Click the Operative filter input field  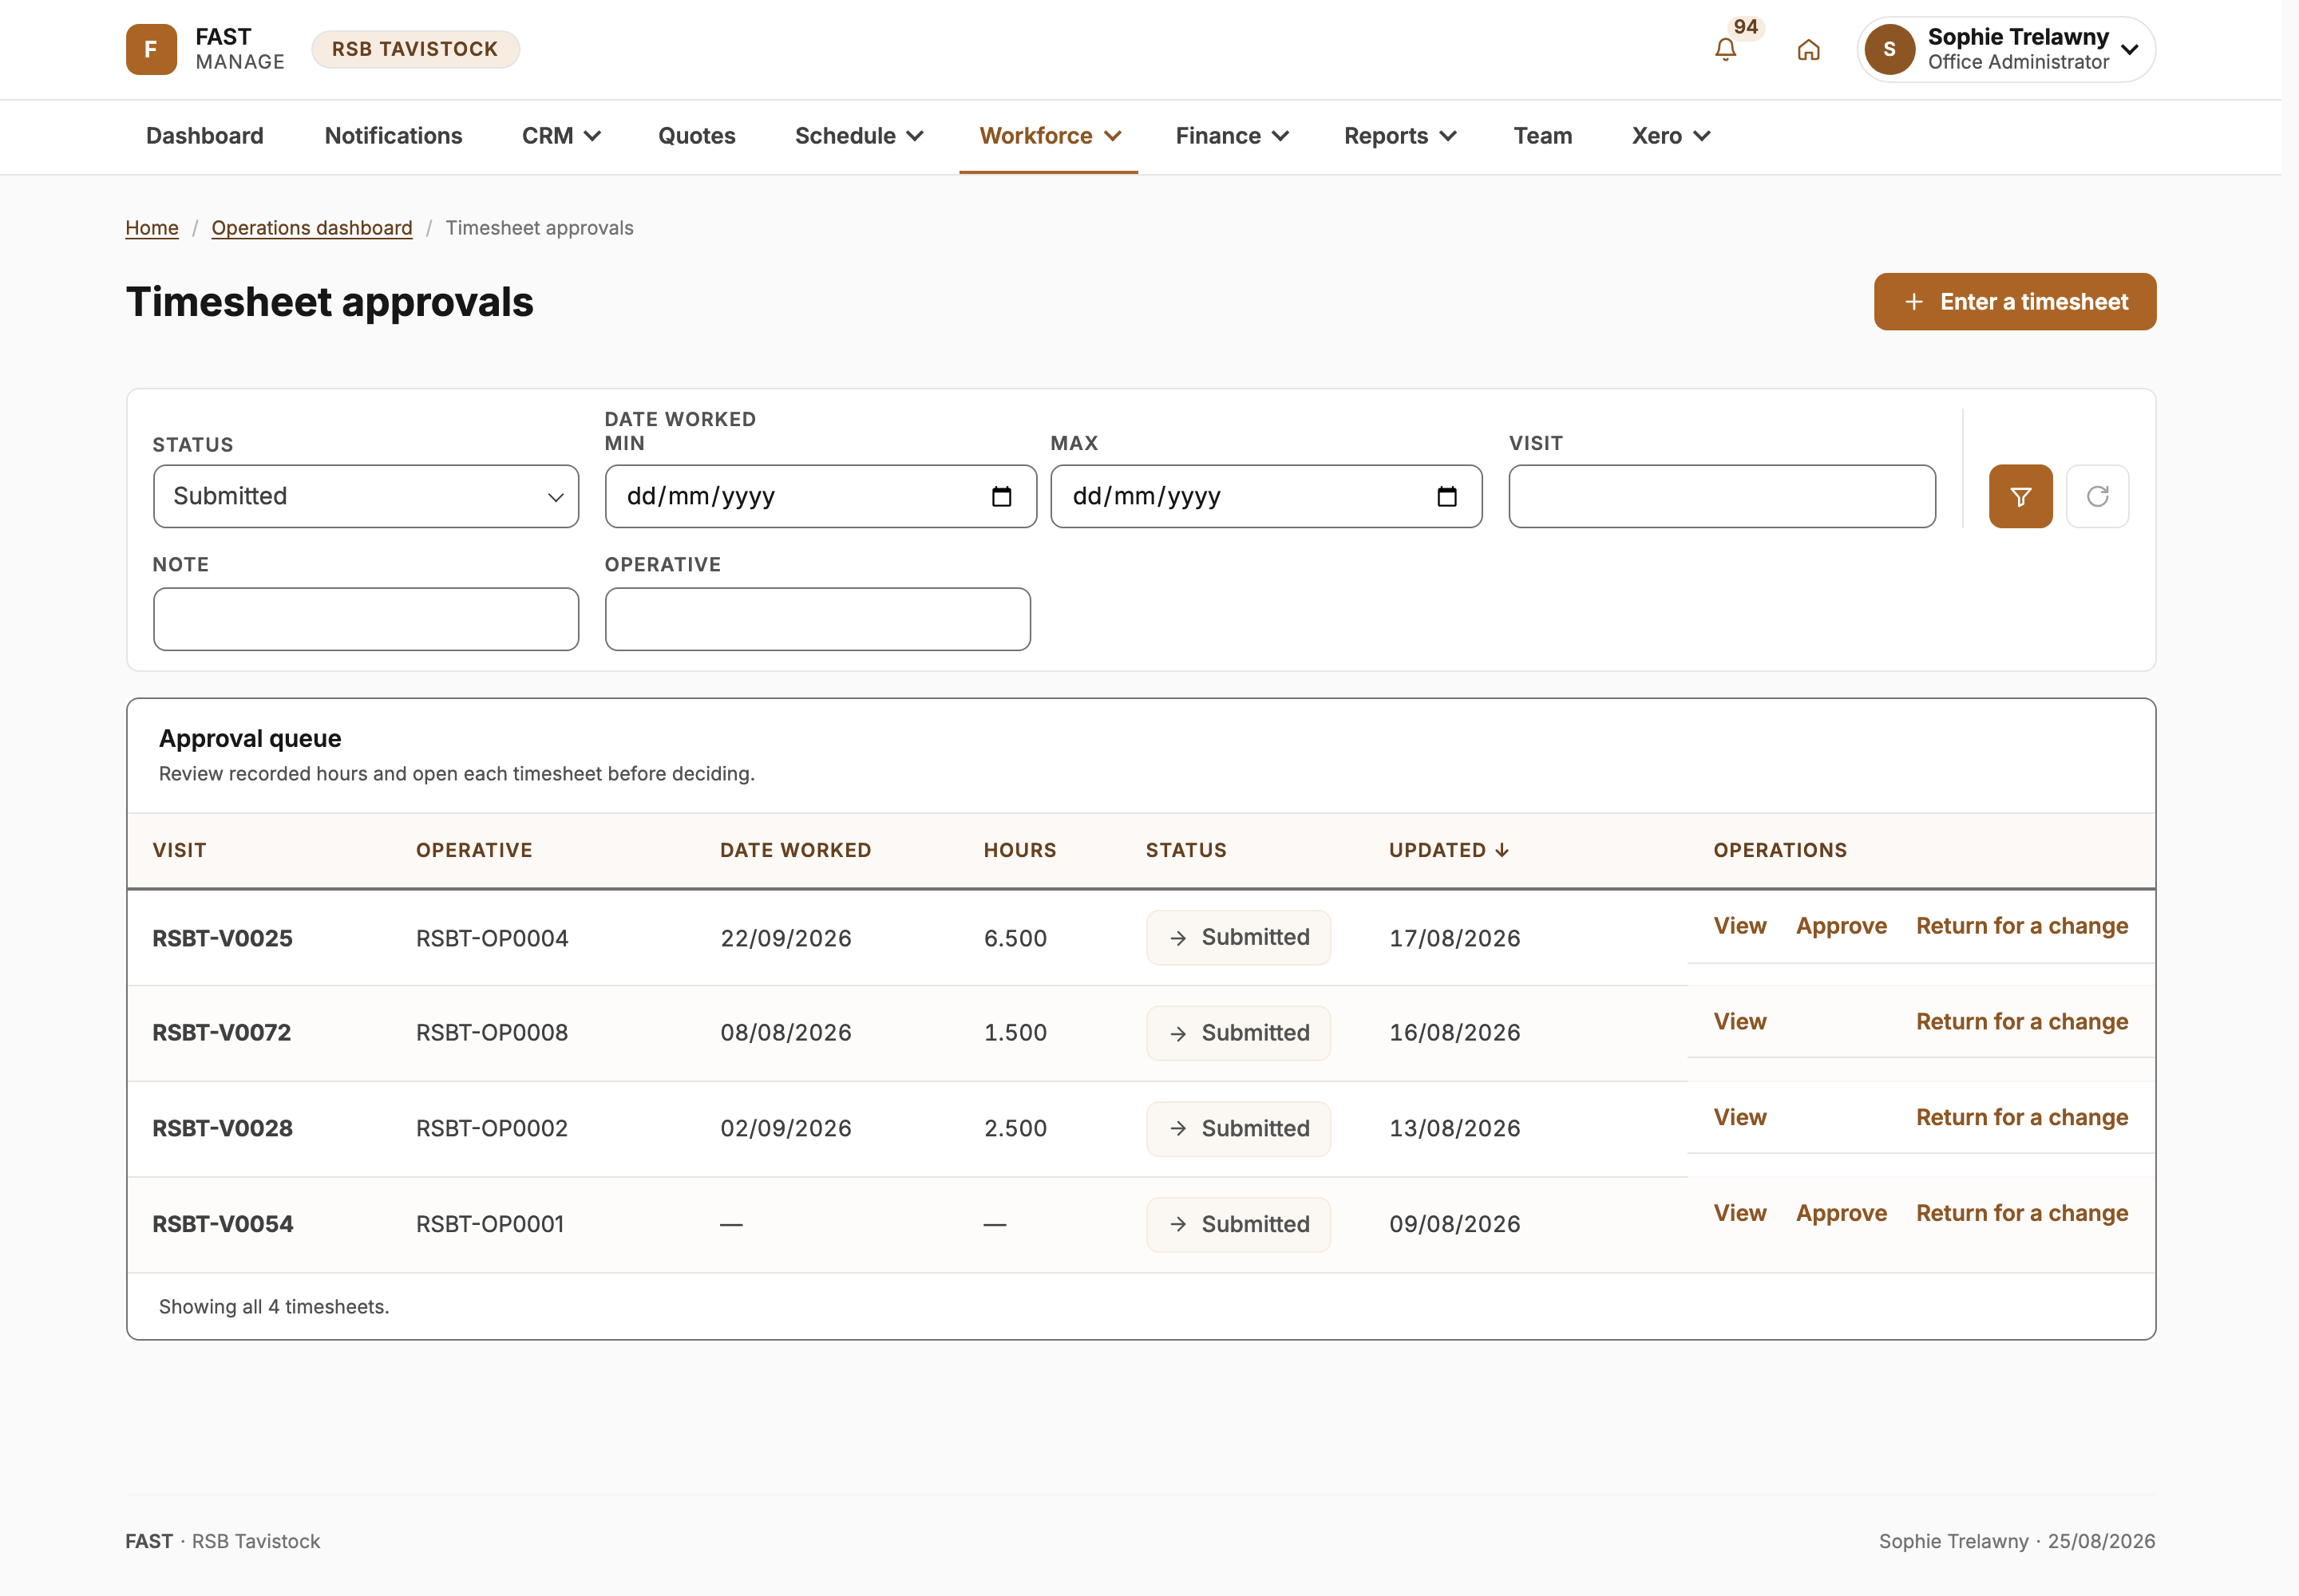click(x=817, y=619)
